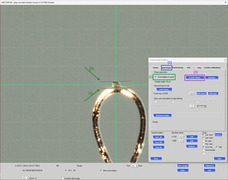228x180 pixels.
Task: Toggle Draw height of crystal checkbox
Action: coord(156,77)
